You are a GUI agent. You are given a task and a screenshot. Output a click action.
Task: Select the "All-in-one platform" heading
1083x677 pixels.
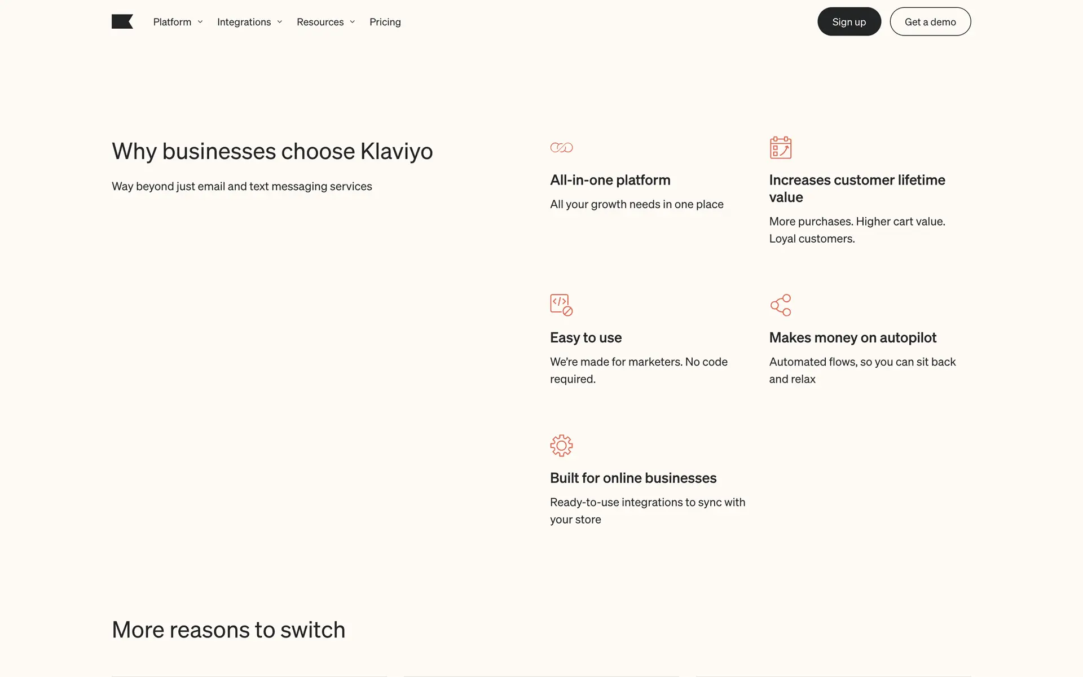tap(610, 180)
